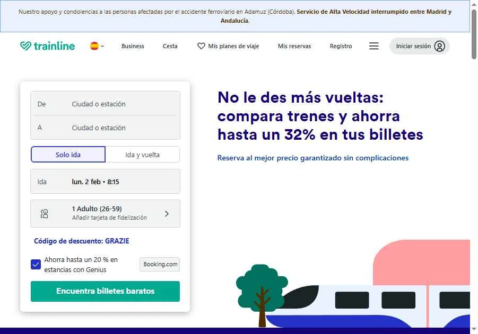The image size is (478, 334).
Task: Open the Ida departure date picker
Action: pyautogui.click(x=105, y=182)
